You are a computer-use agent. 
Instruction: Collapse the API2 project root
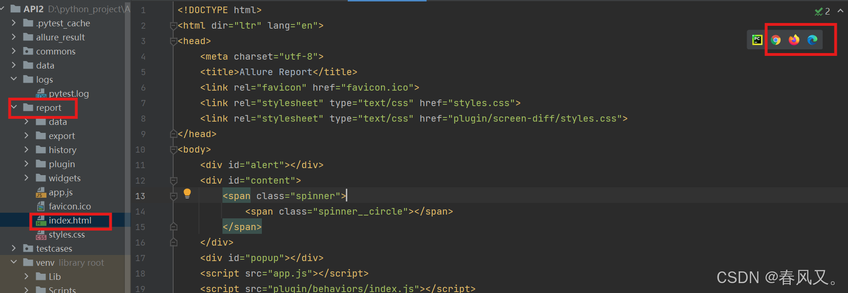(2, 8)
